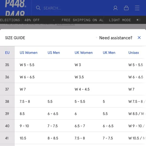The image size is (146, 146).
Task: Click UK Men cell '5' in row 38
Action: click(x=104, y=101)
